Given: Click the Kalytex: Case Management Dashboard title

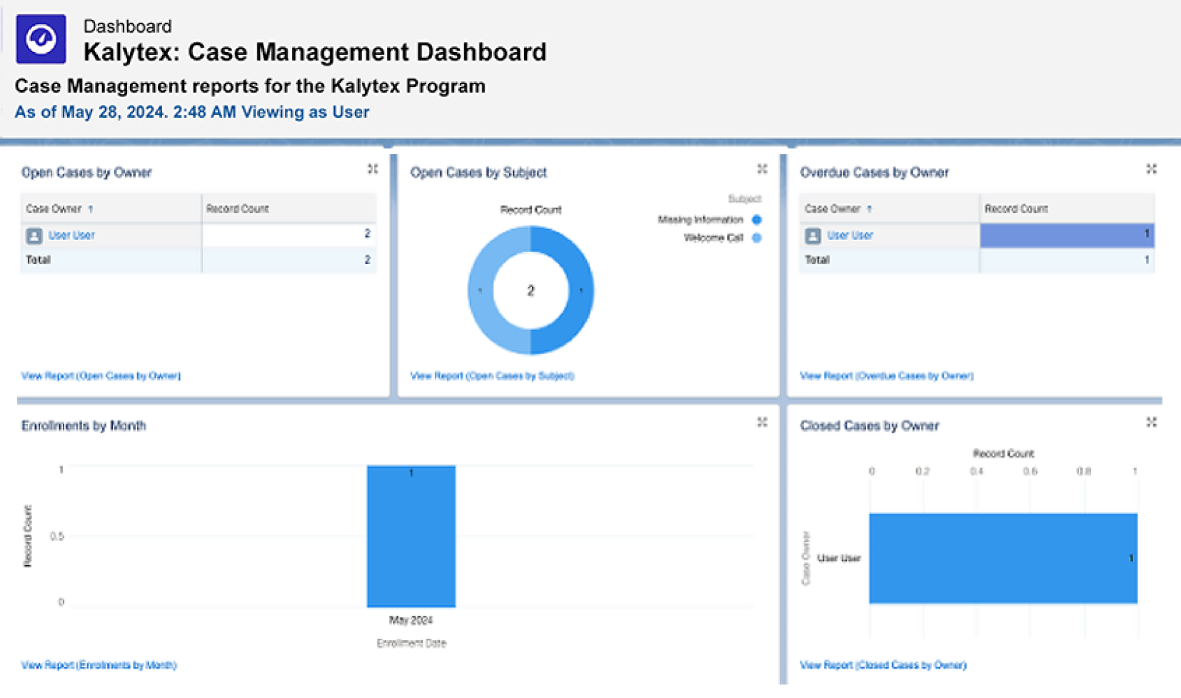Looking at the screenshot, I should pyautogui.click(x=315, y=52).
